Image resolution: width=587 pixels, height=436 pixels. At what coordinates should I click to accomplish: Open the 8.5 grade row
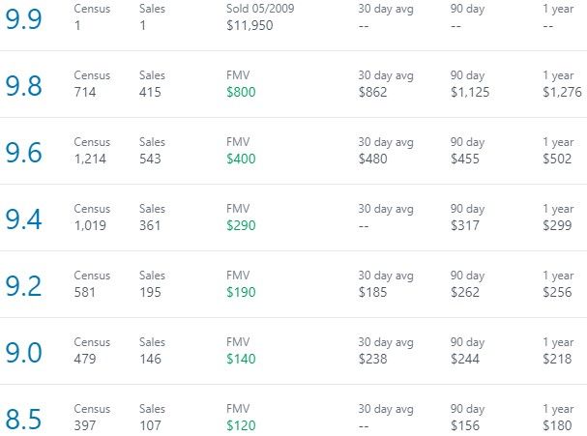pos(294,410)
